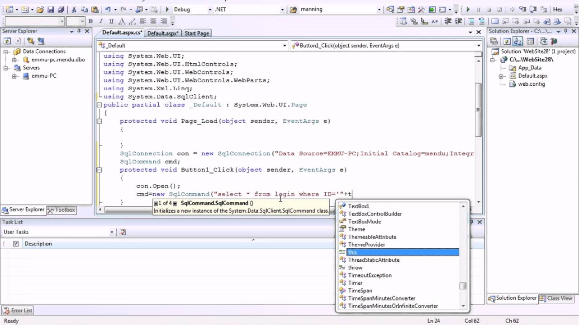Click the Bold formatting icon
Screen dimensions: 579x325
(90, 21)
